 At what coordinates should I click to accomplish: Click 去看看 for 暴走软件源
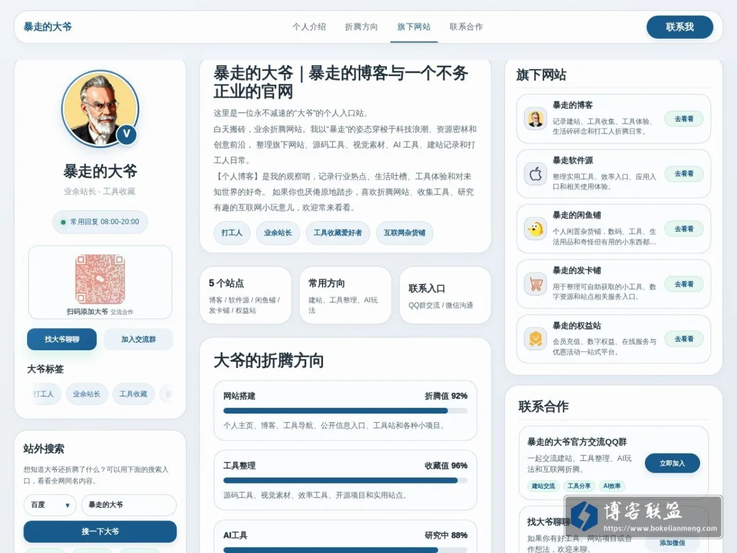pyautogui.click(x=684, y=174)
